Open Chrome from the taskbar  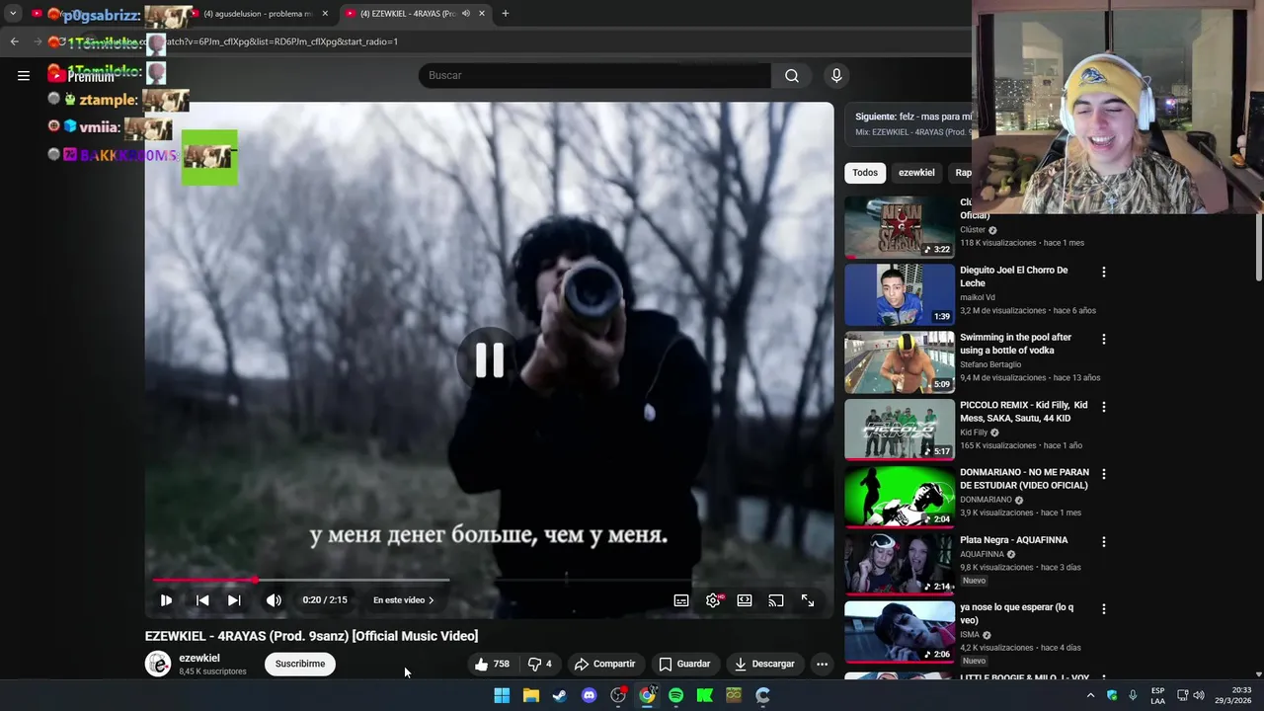tap(647, 695)
